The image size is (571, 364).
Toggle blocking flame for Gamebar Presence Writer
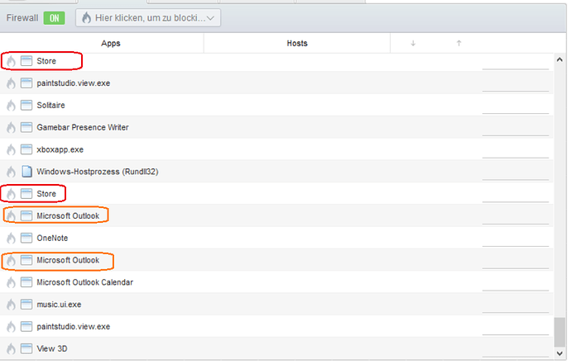pyautogui.click(x=11, y=128)
